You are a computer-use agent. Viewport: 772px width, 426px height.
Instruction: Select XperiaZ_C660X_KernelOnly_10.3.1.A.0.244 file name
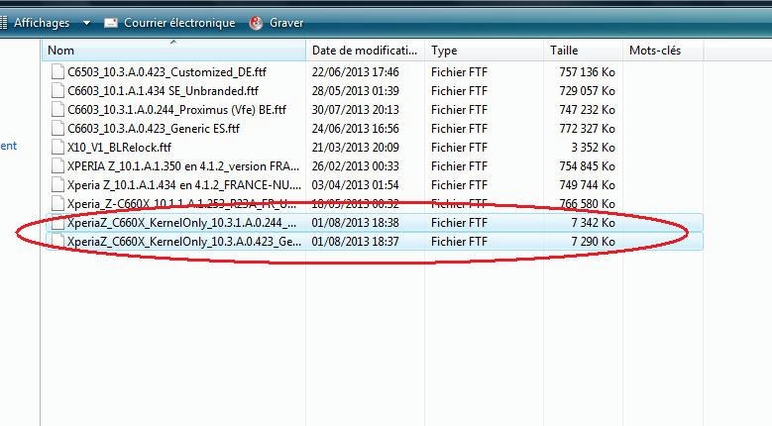pos(182,223)
